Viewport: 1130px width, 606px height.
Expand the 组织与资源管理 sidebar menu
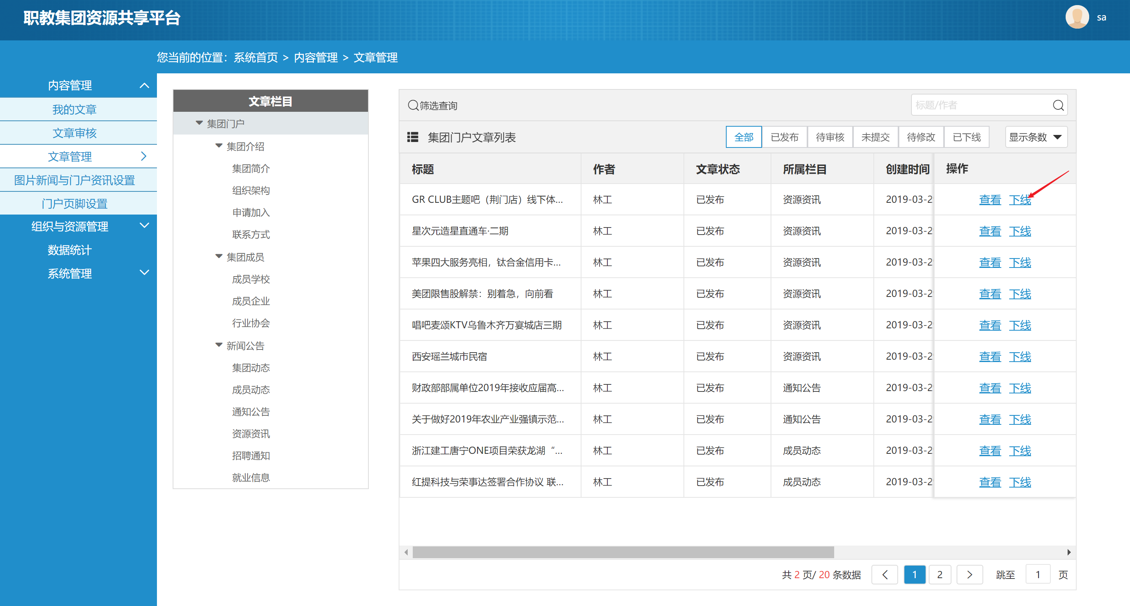tap(144, 226)
